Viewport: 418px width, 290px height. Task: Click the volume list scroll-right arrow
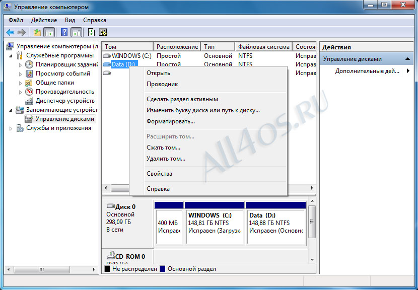point(312,188)
